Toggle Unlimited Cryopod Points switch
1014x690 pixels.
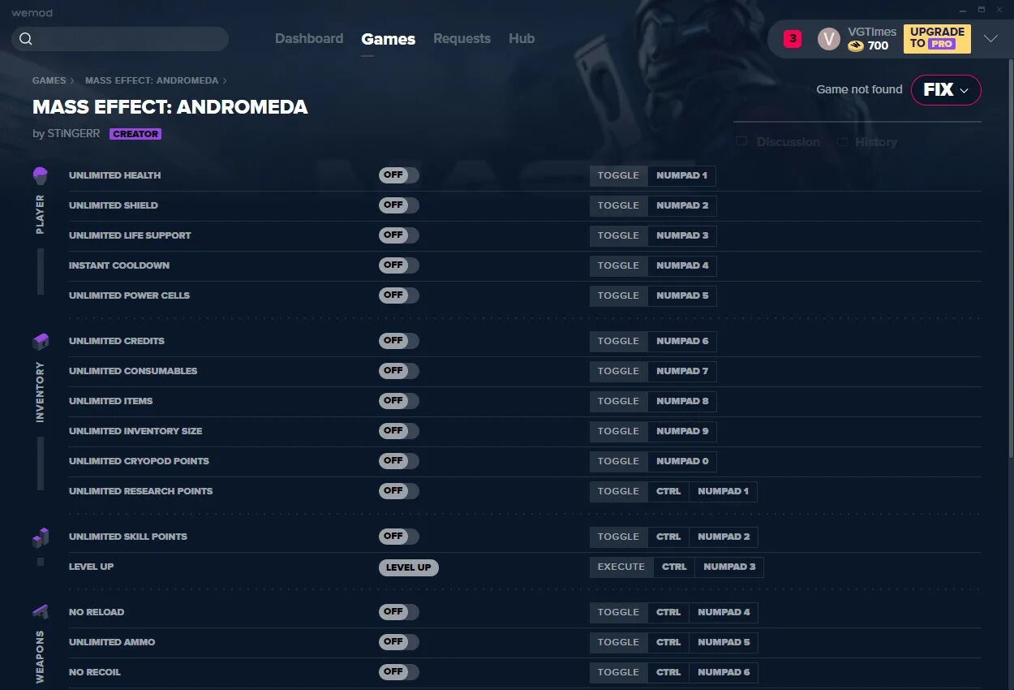coord(399,461)
